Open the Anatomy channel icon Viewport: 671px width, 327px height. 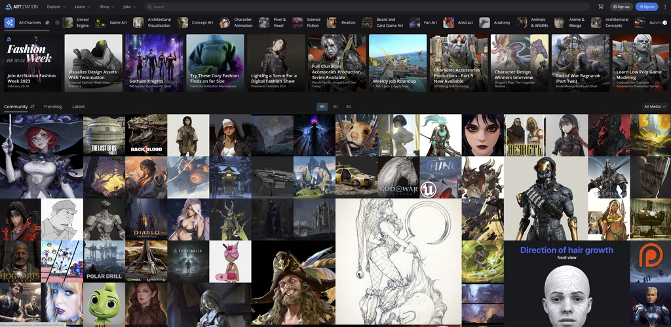tap(484, 23)
